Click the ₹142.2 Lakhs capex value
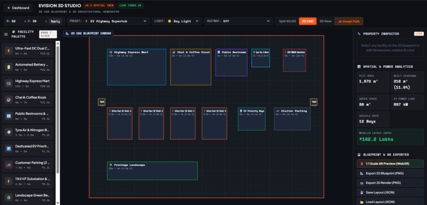 (x=376, y=139)
